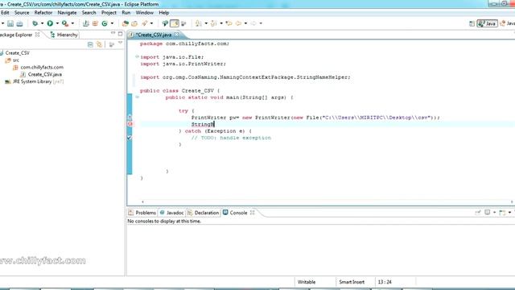
Task: Open the Run button dropdown arrow
Action: (x=57, y=23)
